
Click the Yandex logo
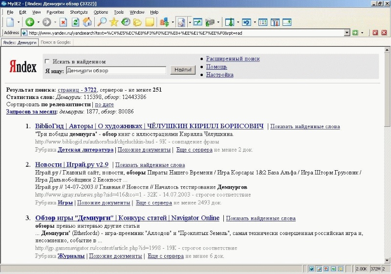coord(23,67)
